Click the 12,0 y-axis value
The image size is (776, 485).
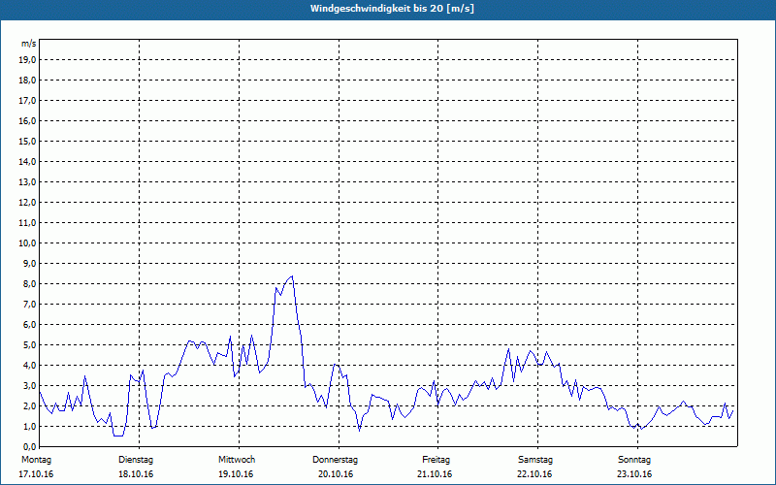click(27, 203)
